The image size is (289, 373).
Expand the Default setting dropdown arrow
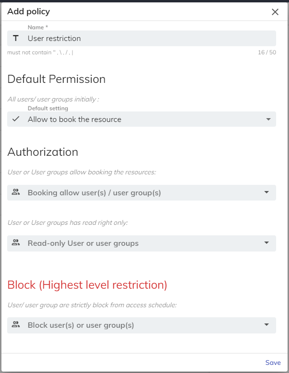pyautogui.click(x=268, y=120)
